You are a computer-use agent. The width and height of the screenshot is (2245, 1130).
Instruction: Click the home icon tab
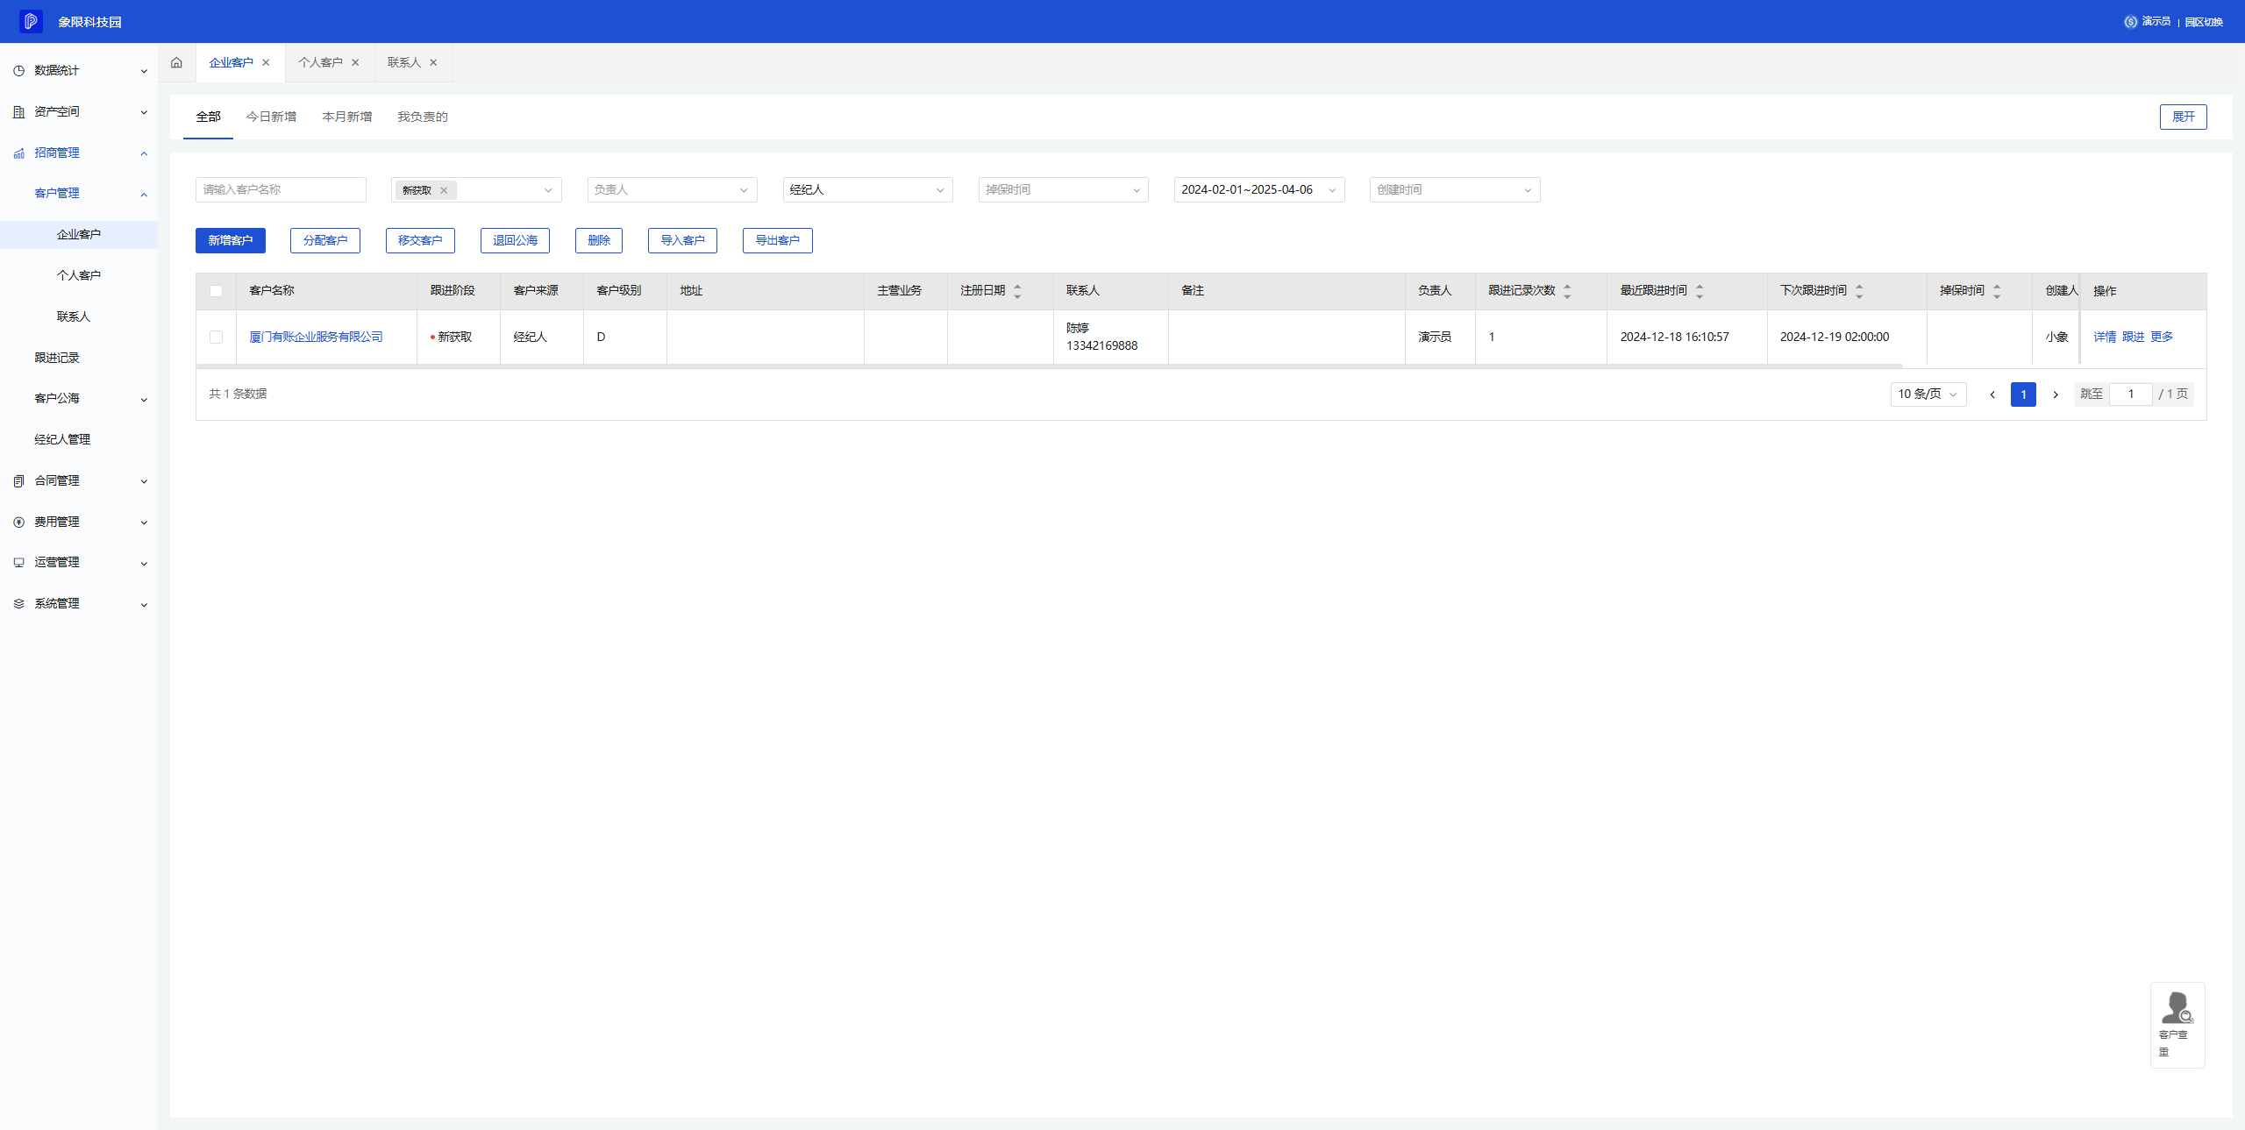176,62
